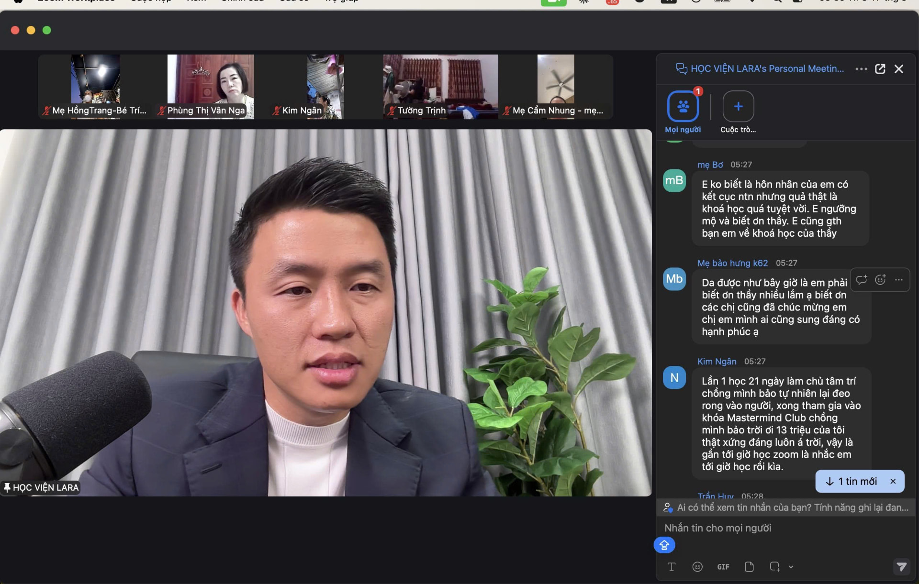919x584 pixels.
Task: Add emoji reaction to Mẹ bảo hưng message
Action: [x=880, y=280]
